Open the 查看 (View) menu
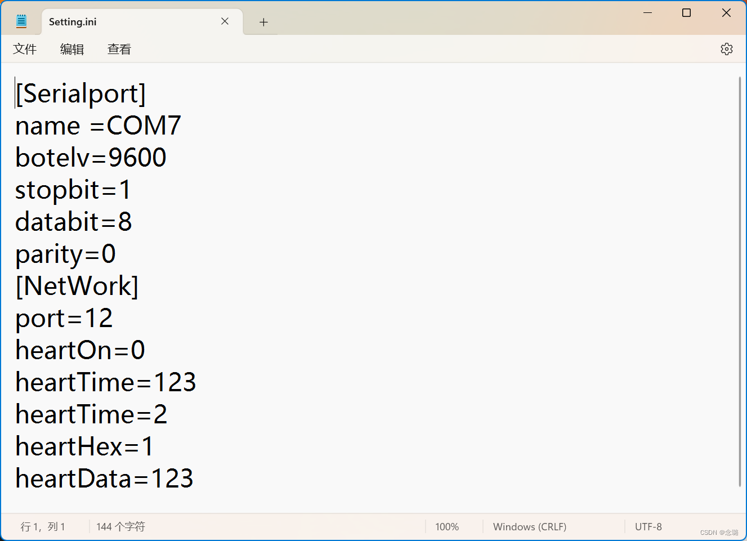This screenshot has width=747, height=541. coord(119,50)
